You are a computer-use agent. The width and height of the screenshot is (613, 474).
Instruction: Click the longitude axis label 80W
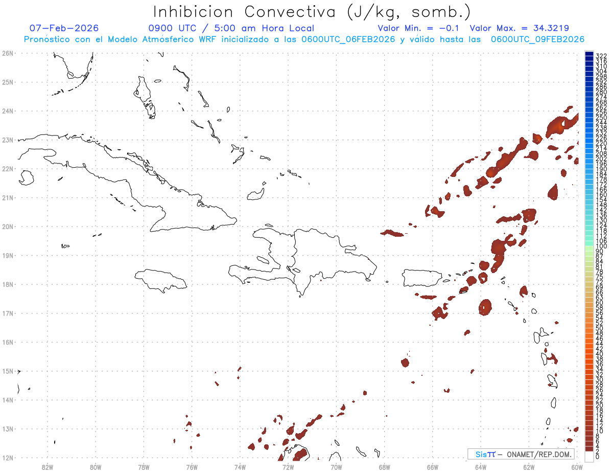[96, 467]
